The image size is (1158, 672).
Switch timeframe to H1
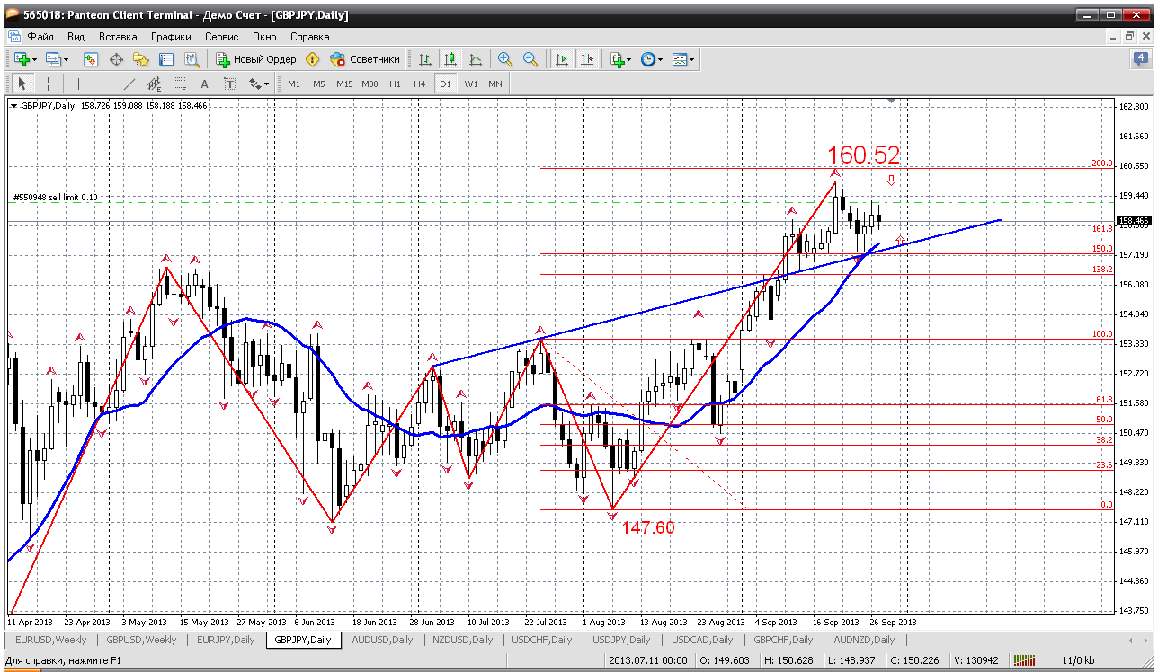pos(396,84)
